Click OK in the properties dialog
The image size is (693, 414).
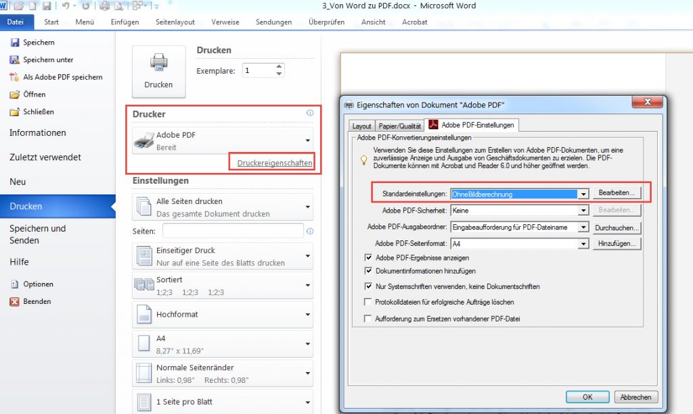tap(587, 397)
